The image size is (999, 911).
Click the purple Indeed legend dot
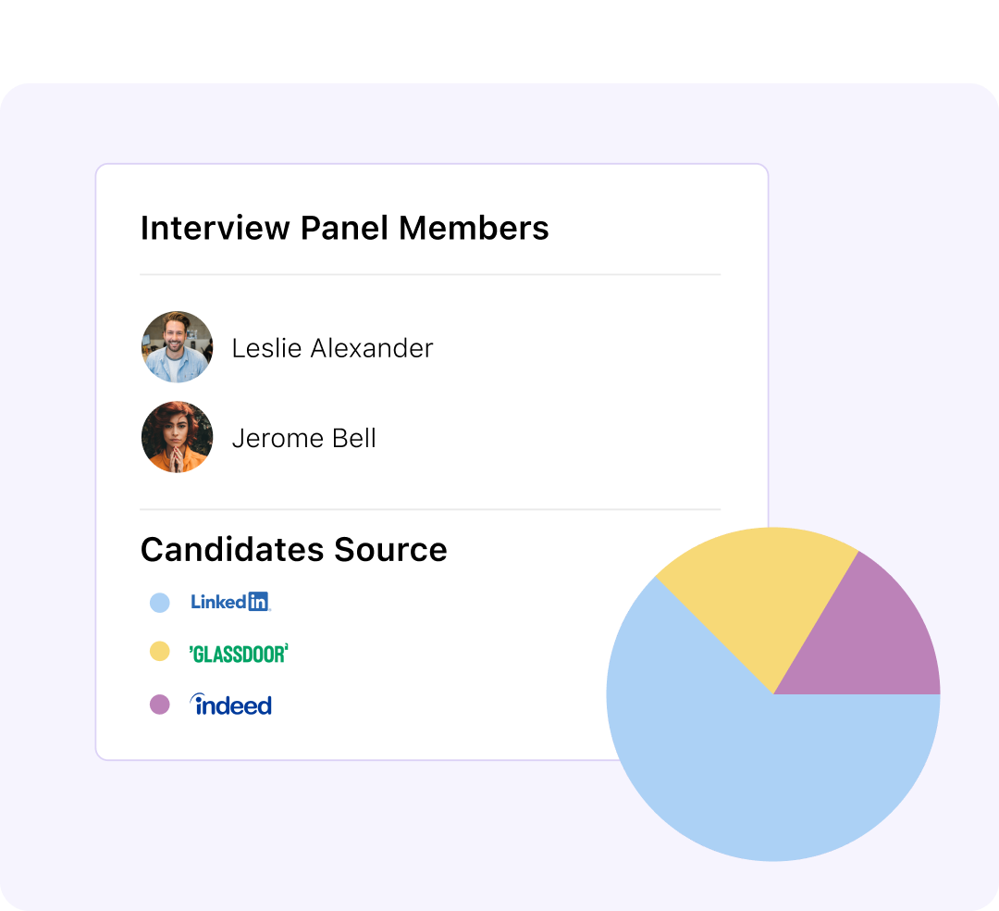tap(160, 705)
